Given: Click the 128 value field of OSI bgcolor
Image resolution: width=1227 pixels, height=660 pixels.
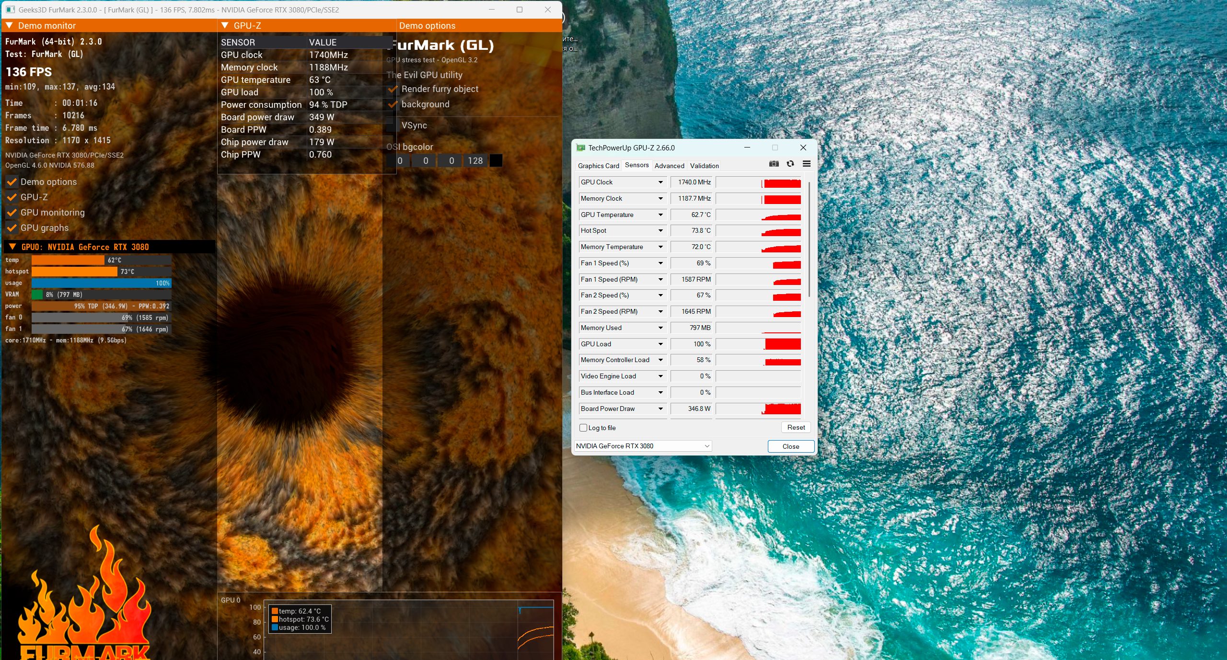Looking at the screenshot, I should 475,160.
